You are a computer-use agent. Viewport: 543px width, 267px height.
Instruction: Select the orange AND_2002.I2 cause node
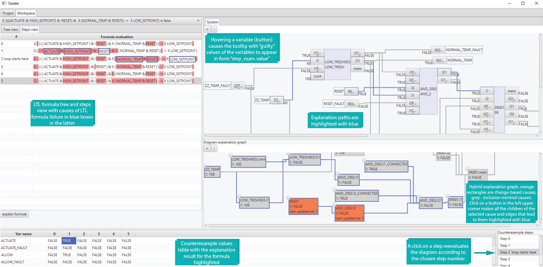349,213
